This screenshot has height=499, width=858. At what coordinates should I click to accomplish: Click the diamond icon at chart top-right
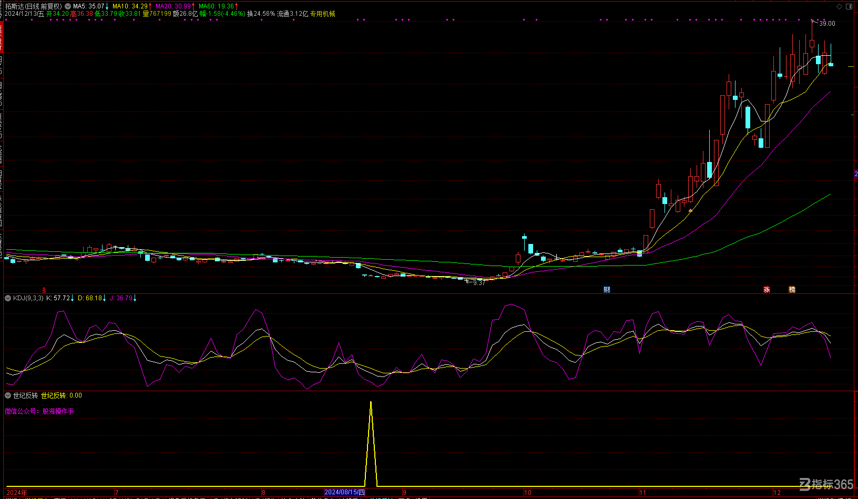838,6
